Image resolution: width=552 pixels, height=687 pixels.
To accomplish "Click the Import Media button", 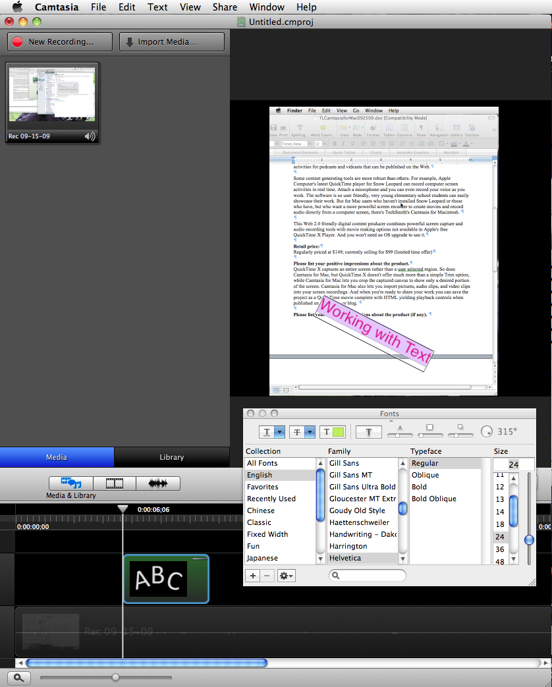I will click(172, 42).
